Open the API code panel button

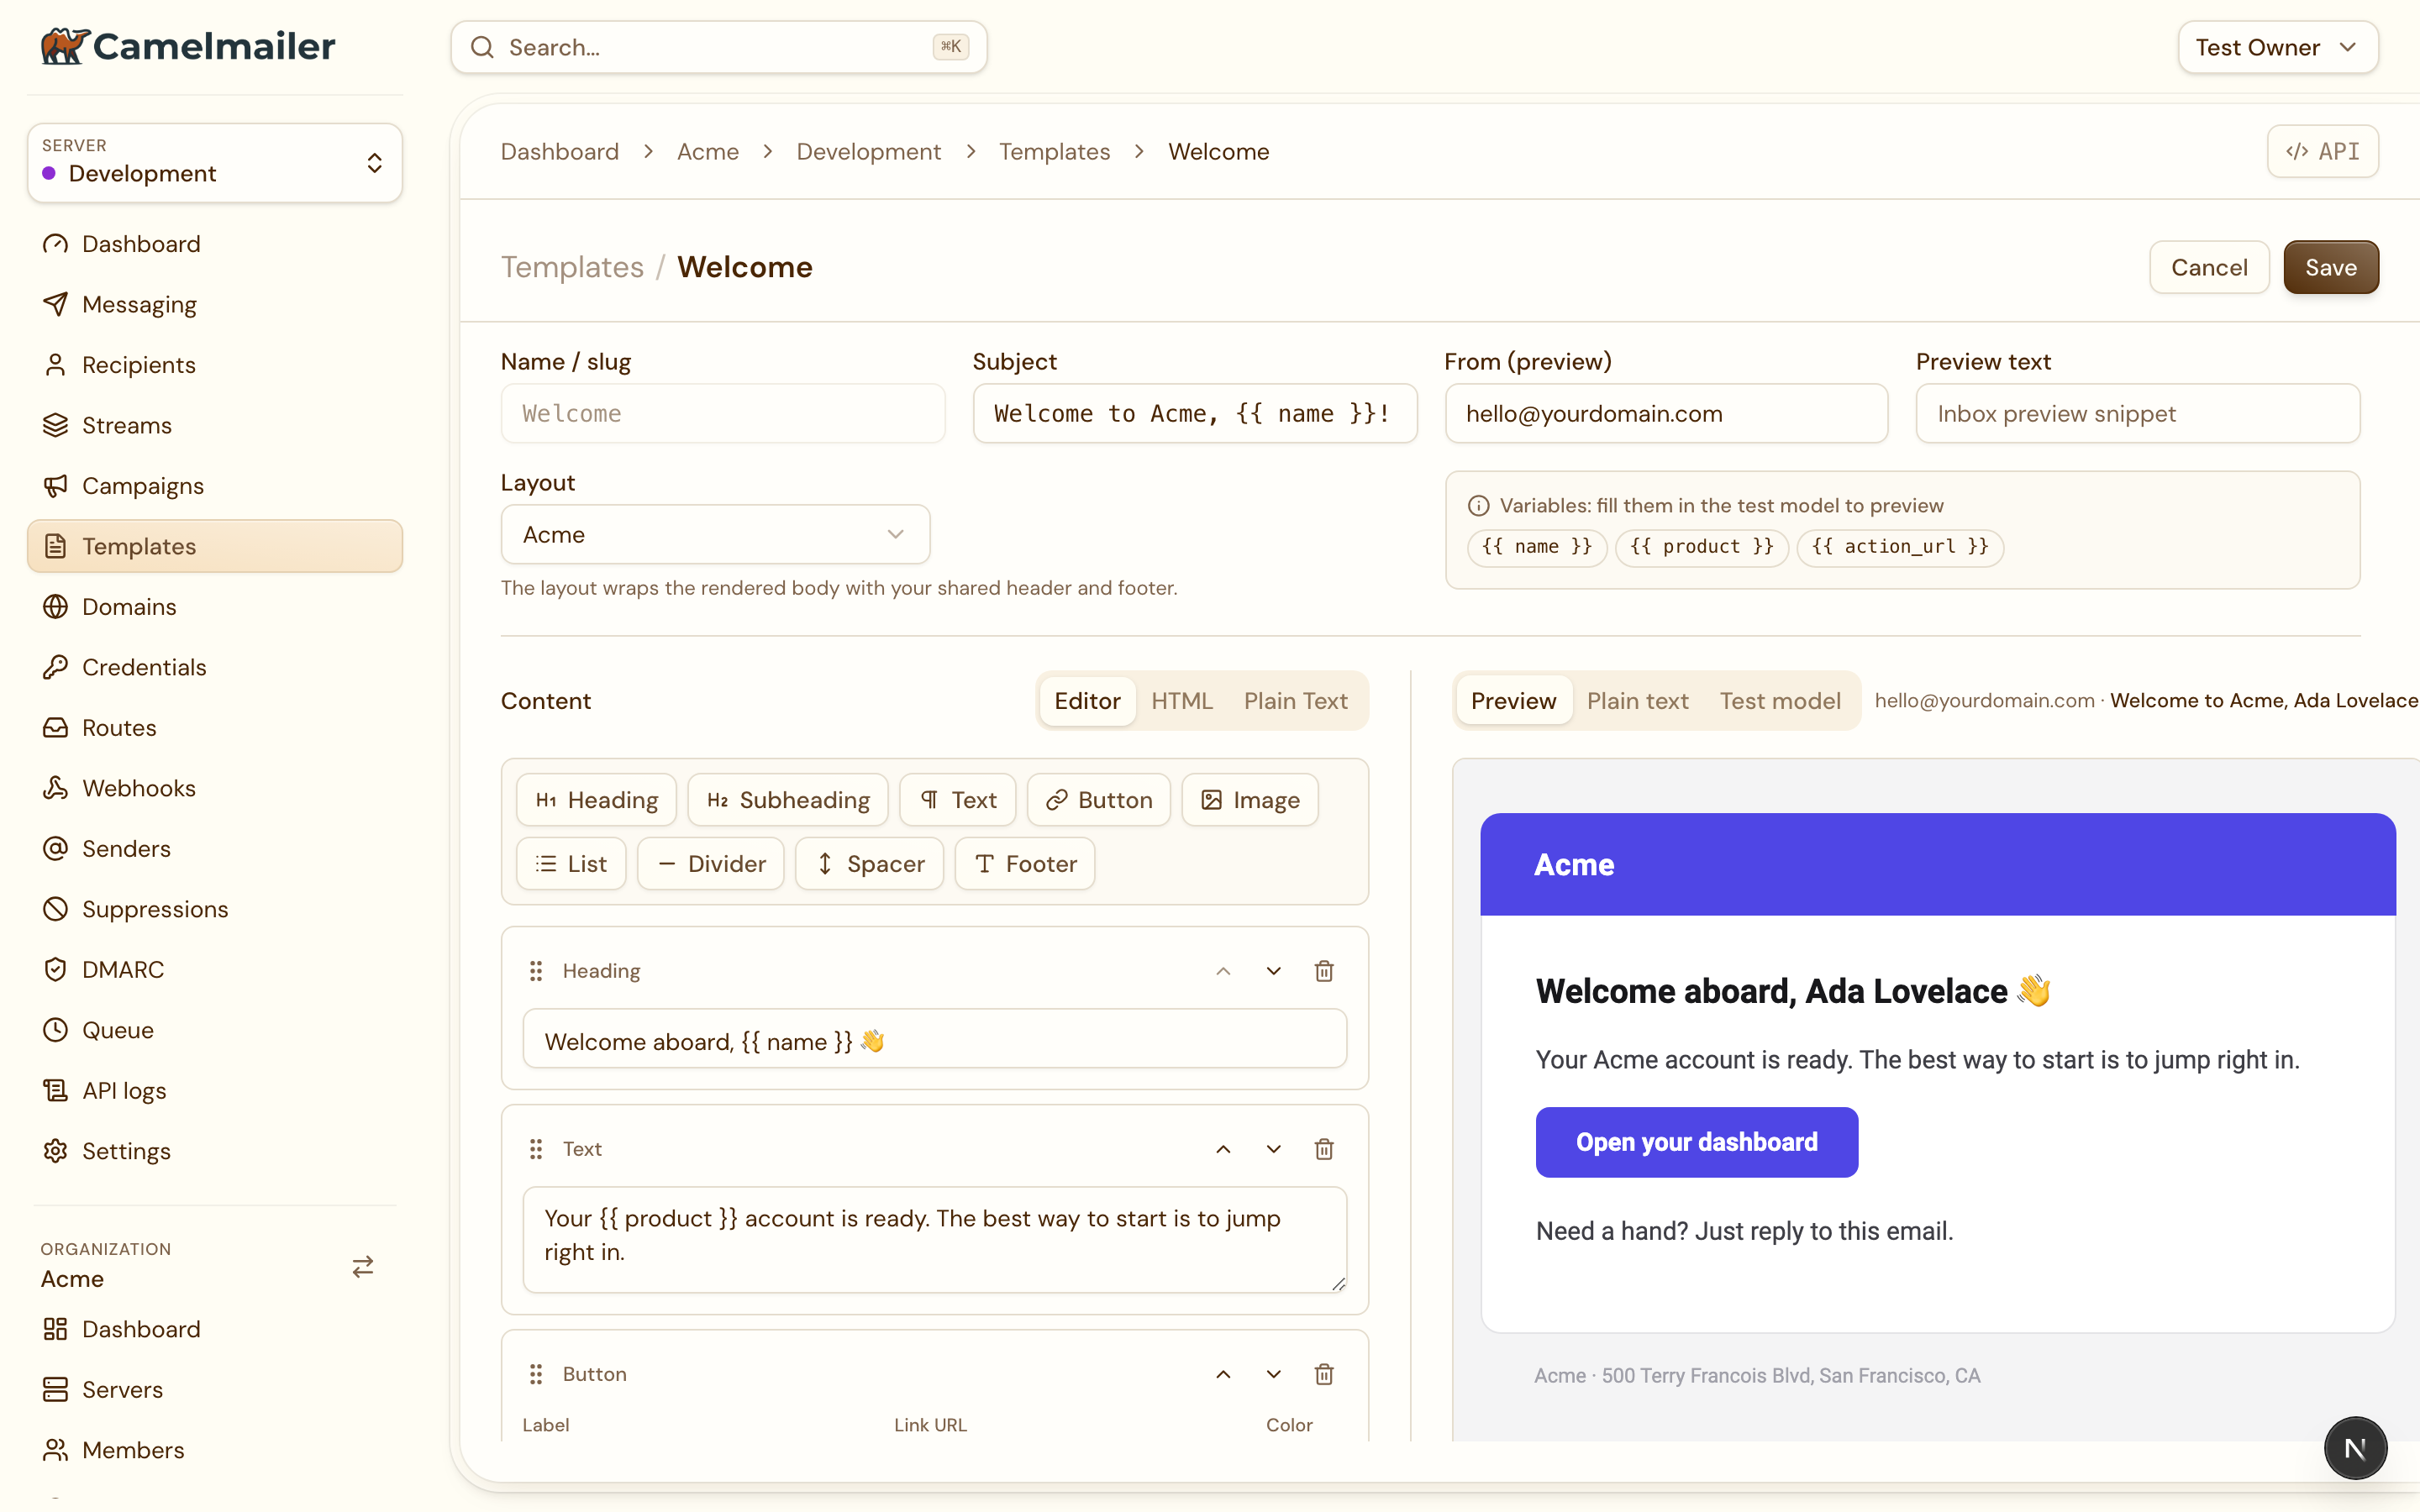(x=2322, y=151)
